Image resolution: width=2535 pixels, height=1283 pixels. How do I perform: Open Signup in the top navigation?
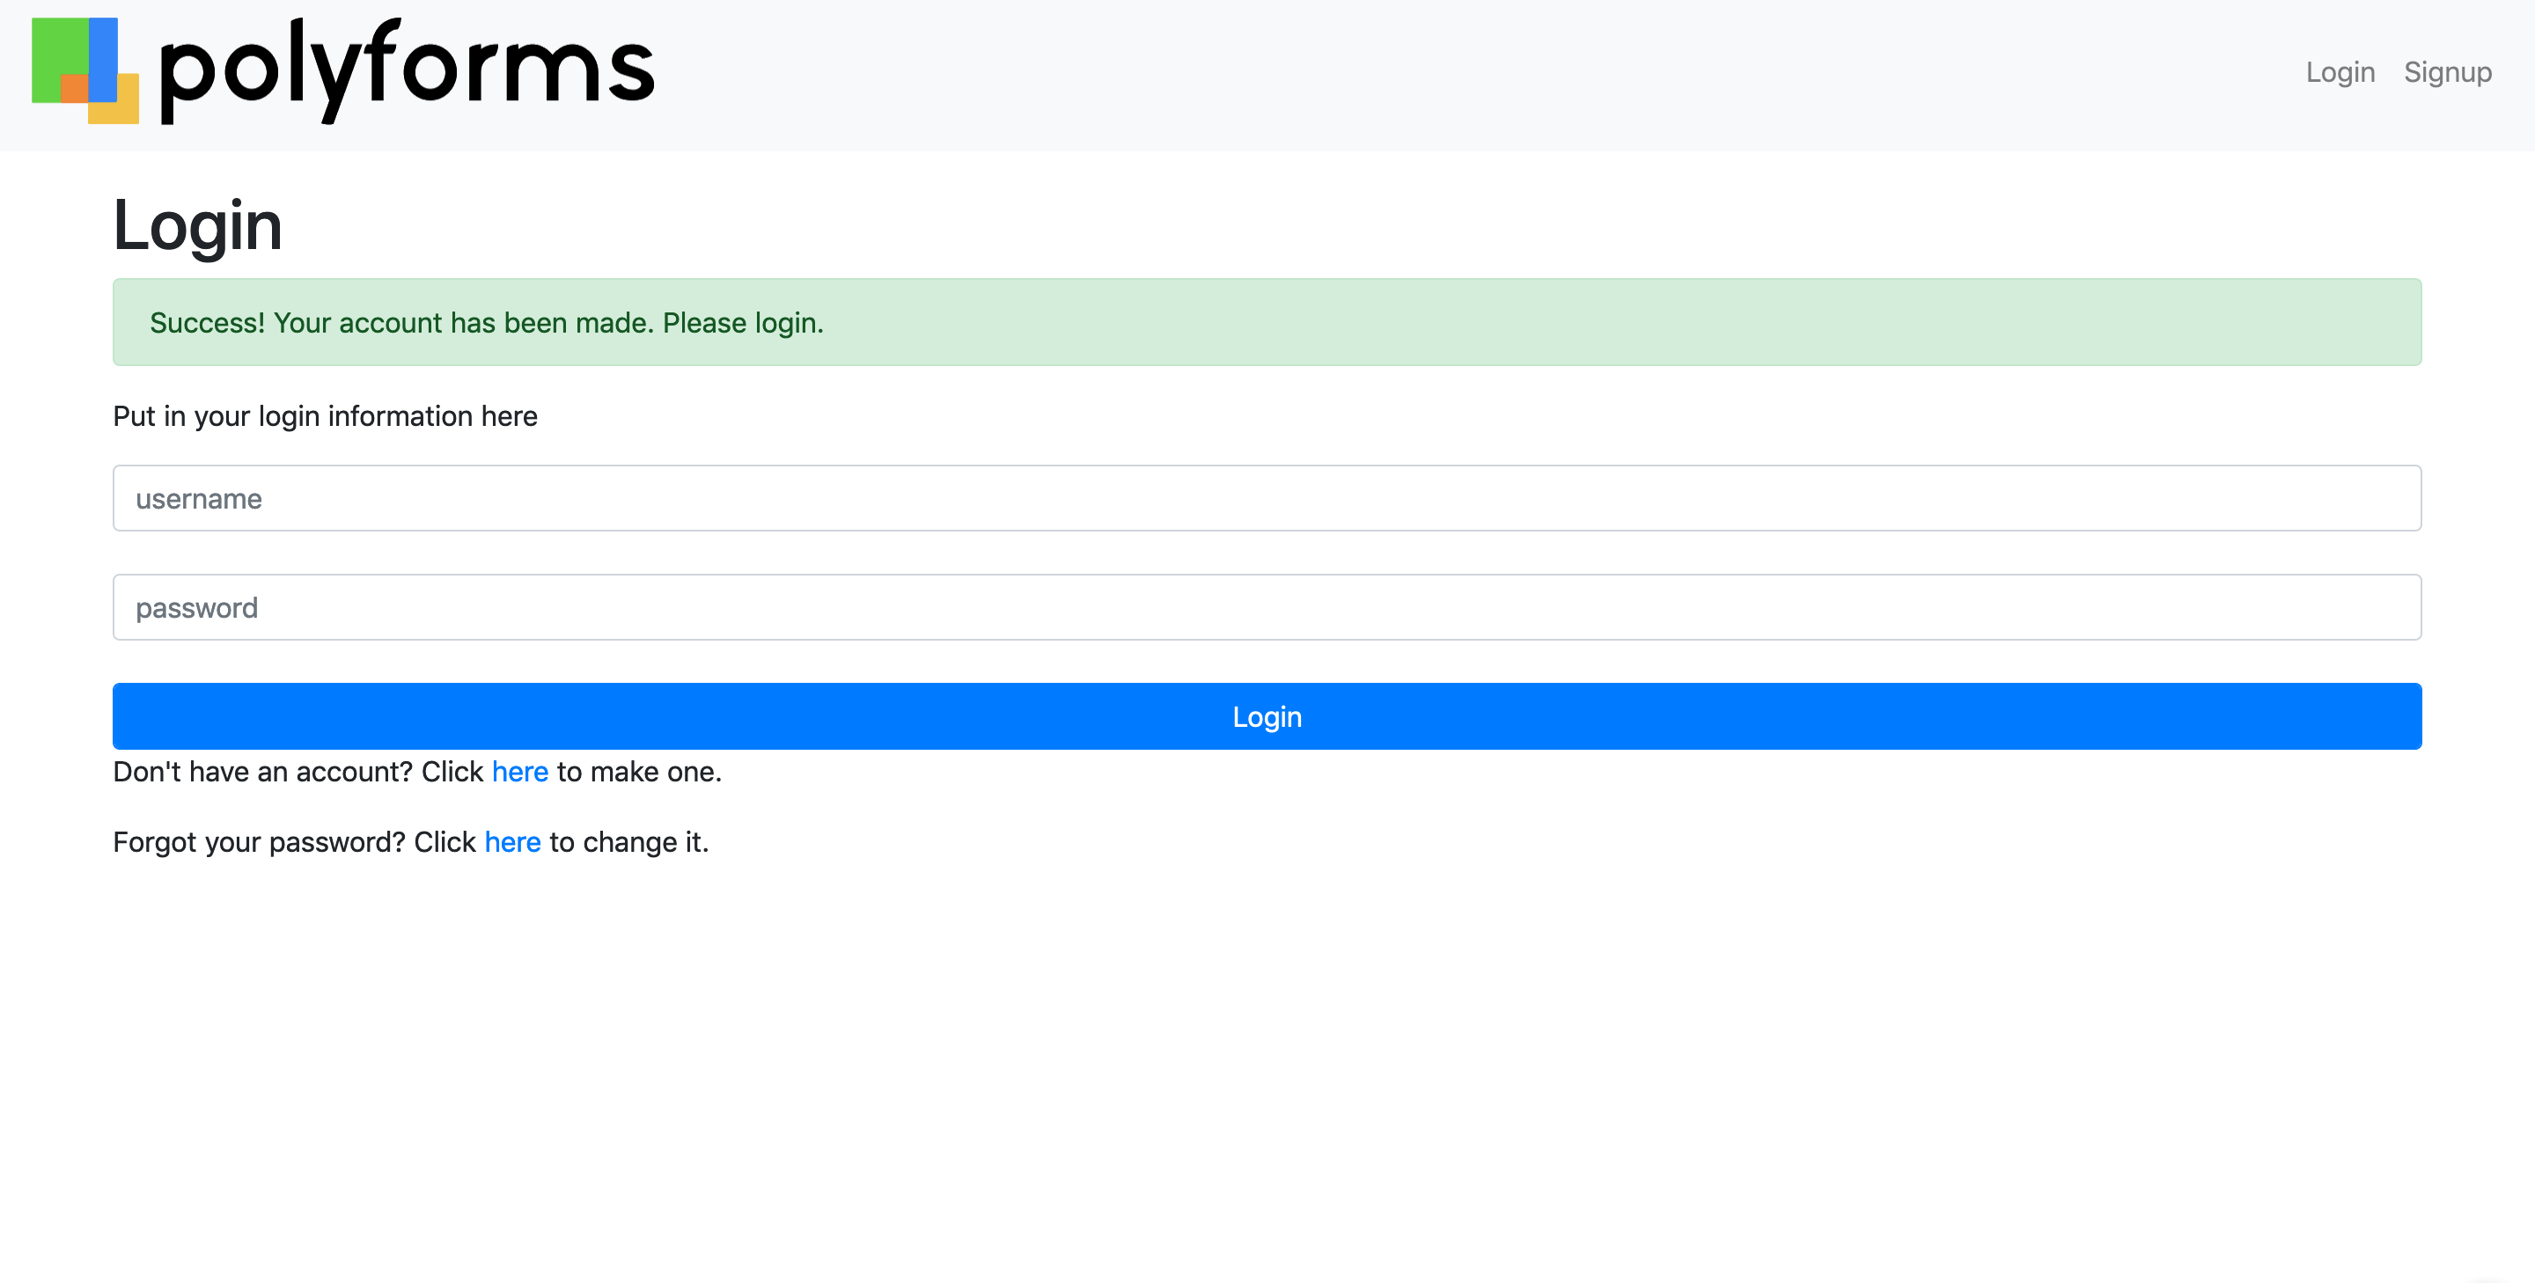2447,72
